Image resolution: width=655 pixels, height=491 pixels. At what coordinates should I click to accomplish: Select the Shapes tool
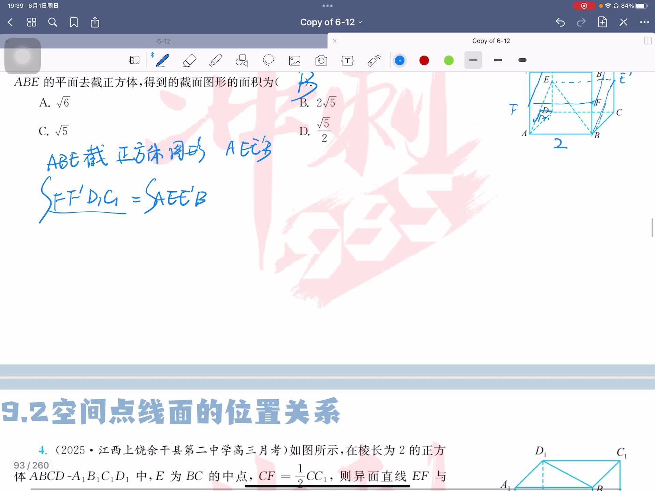point(242,60)
